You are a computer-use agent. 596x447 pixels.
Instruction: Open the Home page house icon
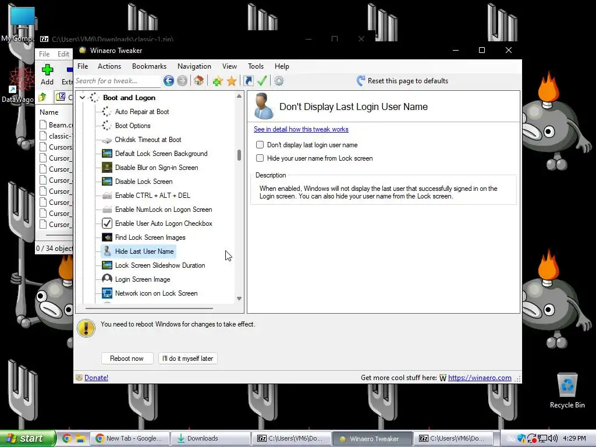199,80
